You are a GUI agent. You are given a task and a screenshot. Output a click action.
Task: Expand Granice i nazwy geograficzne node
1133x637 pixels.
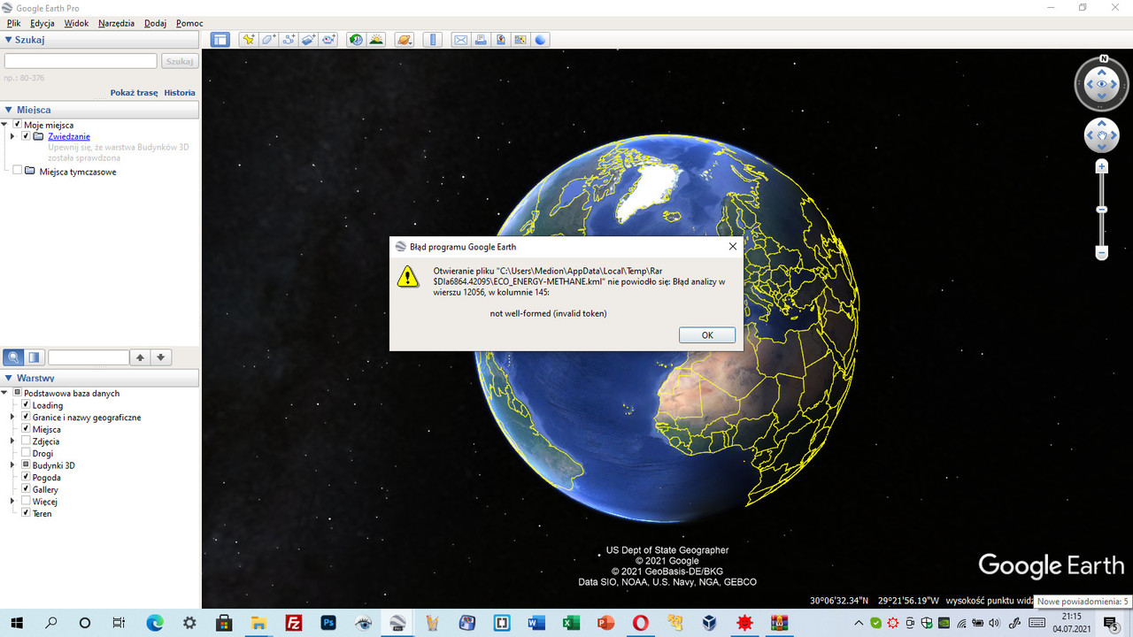click(x=12, y=417)
